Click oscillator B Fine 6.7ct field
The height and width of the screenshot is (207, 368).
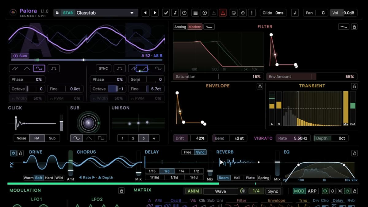146,89
